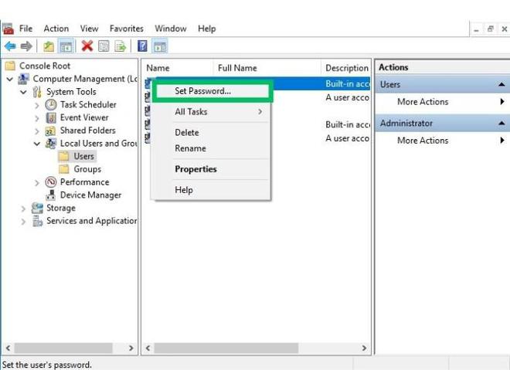The width and height of the screenshot is (510, 370).
Task: Open the Window menu
Action: 171,29
